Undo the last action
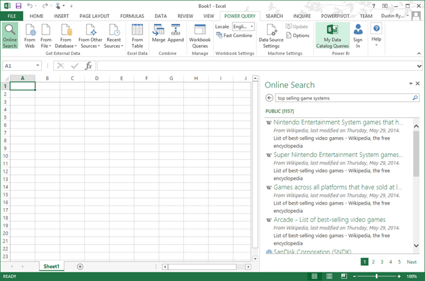The image size is (425, 281). tap(30, 6)
